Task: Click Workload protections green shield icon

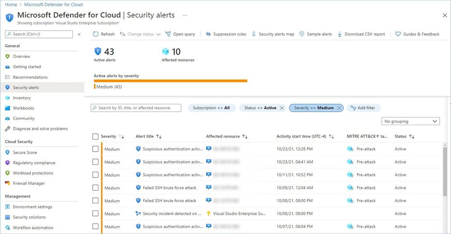Action: click(8, 173)
